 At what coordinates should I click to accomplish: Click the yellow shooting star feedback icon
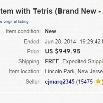(98, 82)
